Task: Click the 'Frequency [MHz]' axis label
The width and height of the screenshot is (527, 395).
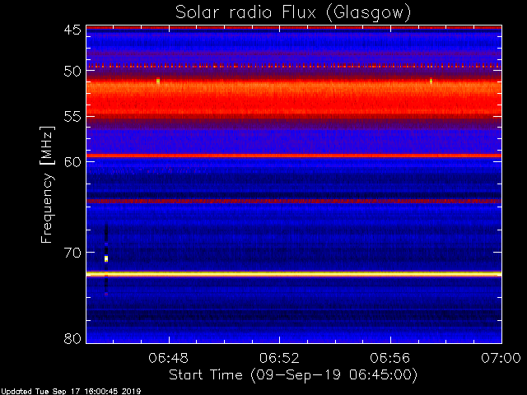Action: pyautogui.click(x=47, y=184)
